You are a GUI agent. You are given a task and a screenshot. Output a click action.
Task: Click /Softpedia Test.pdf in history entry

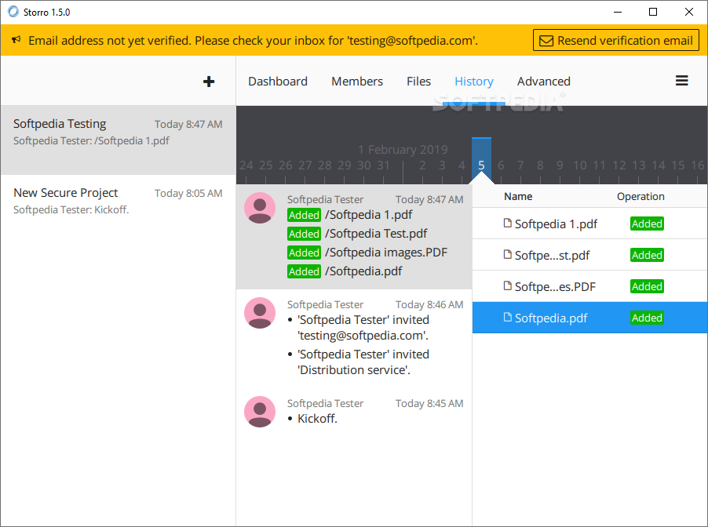(376, 234)
